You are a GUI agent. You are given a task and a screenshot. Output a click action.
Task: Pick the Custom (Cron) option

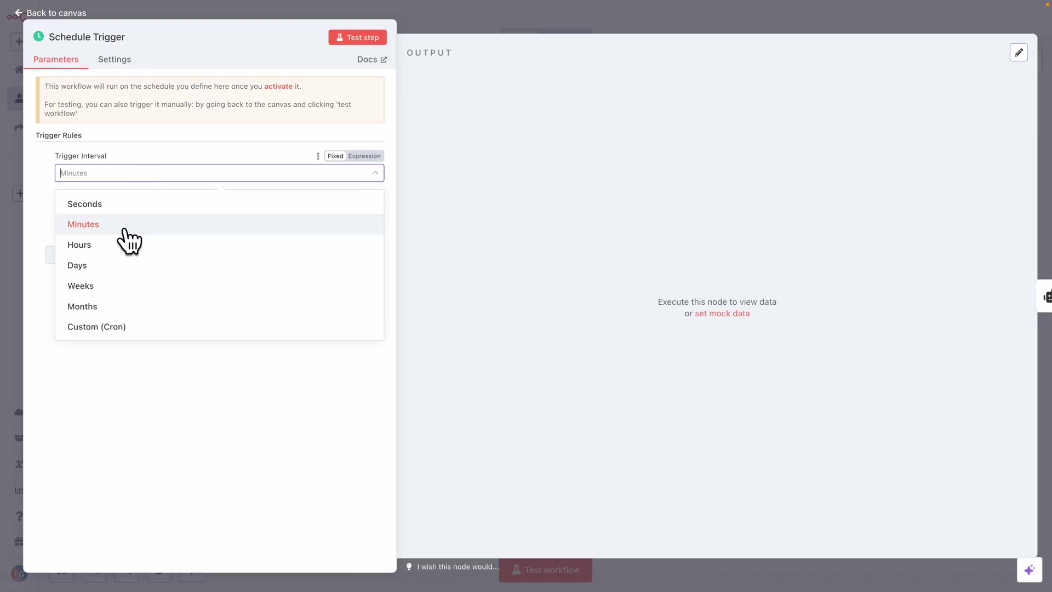(96, 327)
